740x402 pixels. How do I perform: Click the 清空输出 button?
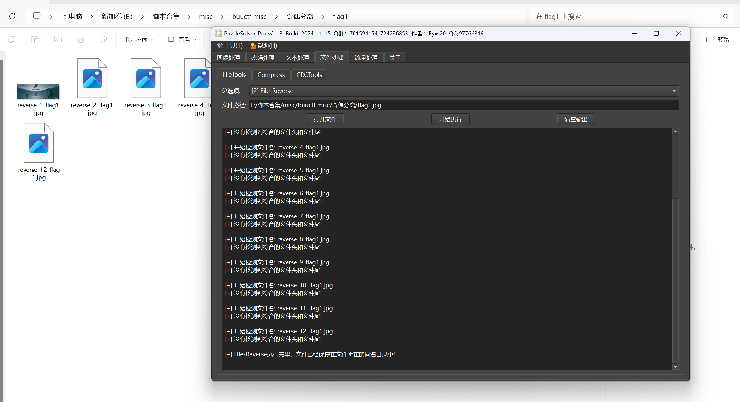(576, 119)
